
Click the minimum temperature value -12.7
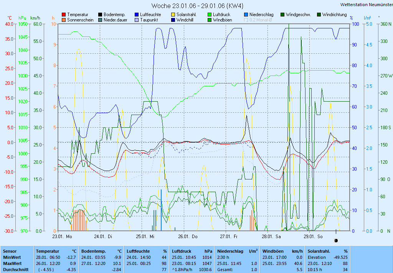(71, 257)
